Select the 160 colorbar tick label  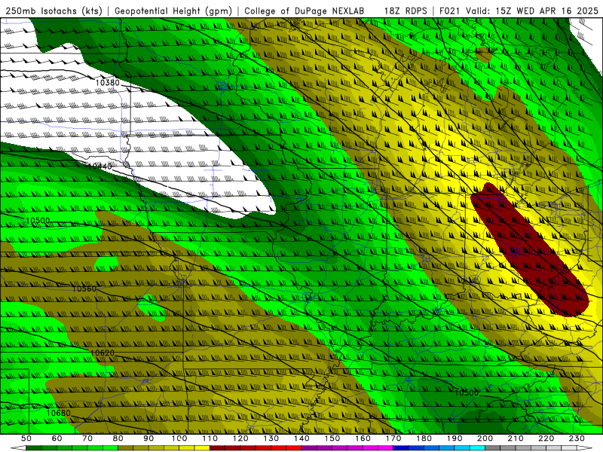(363, 438)
